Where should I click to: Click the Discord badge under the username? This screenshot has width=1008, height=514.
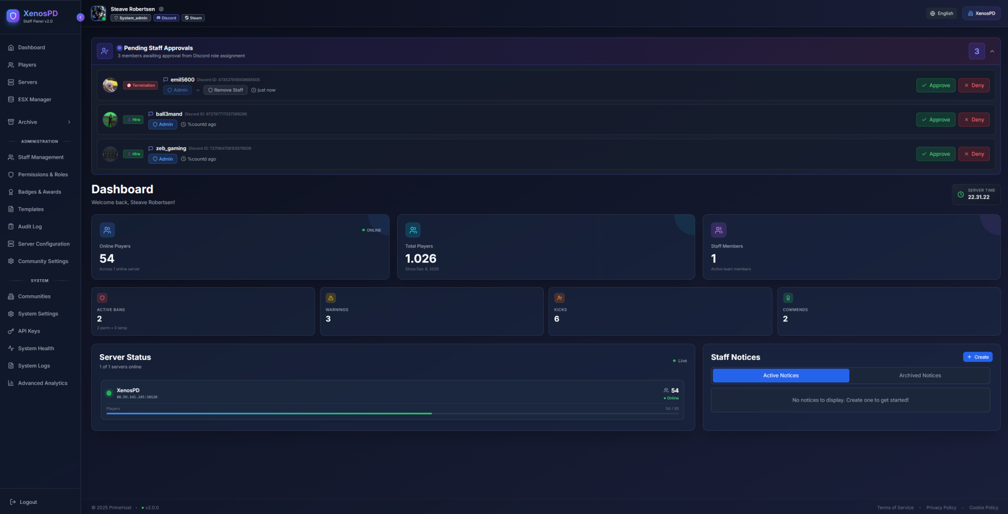[x=166, y=18]
